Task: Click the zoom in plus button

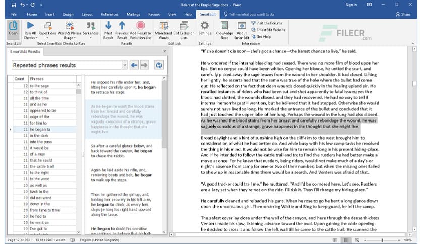Action: click(399, 240)
